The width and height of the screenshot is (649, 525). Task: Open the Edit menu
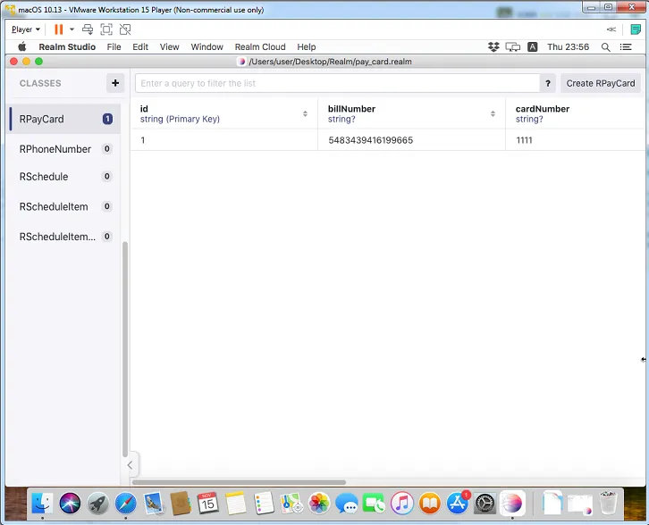(x=140, y=46)
